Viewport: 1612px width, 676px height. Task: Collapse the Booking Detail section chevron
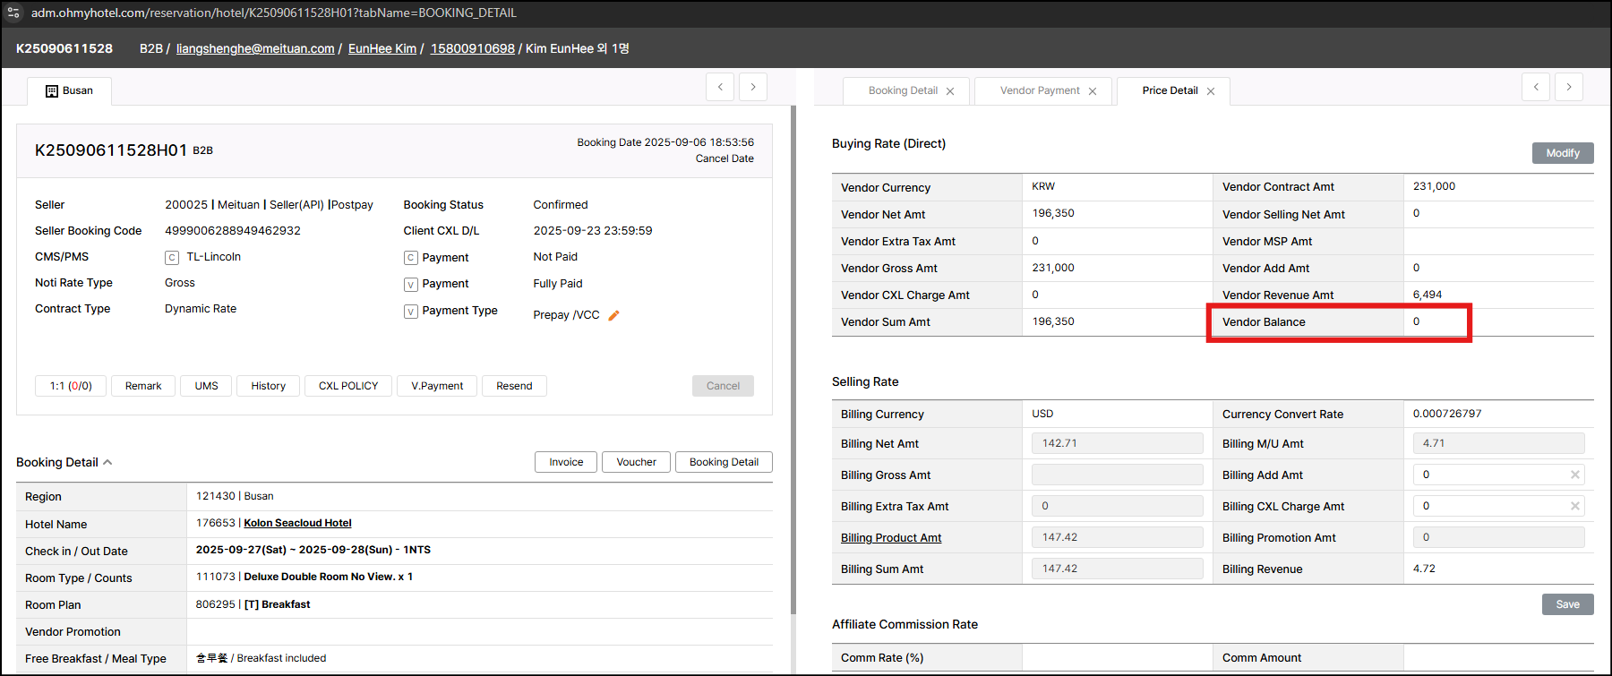point(107,462)
